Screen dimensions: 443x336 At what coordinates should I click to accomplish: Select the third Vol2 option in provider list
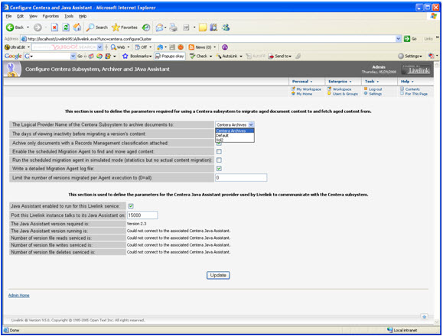click(x=234, y=140)
